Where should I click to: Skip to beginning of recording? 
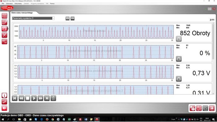[x=15, y=98]
